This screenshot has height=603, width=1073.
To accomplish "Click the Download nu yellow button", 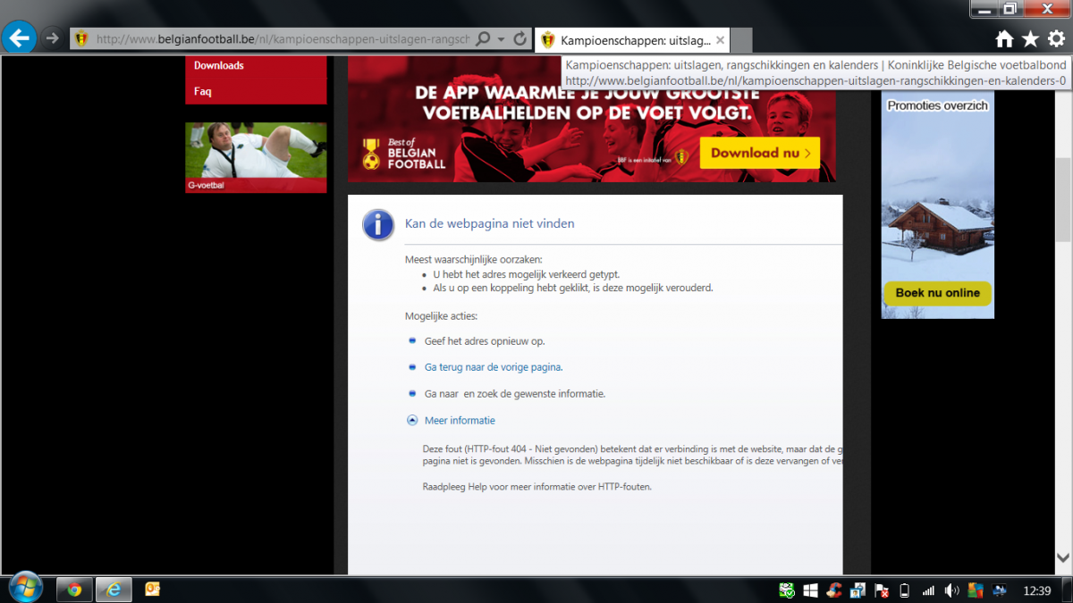I will [x=760, y=153].
